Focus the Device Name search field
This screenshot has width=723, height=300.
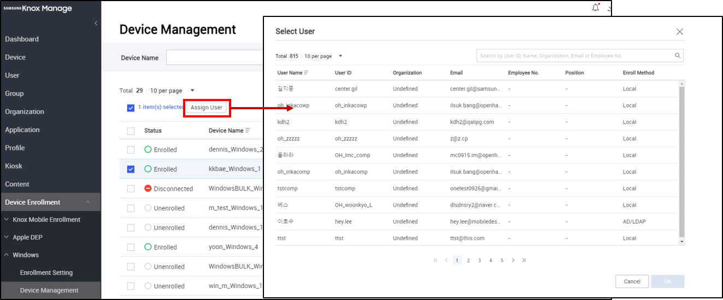(x=215, y=57)
